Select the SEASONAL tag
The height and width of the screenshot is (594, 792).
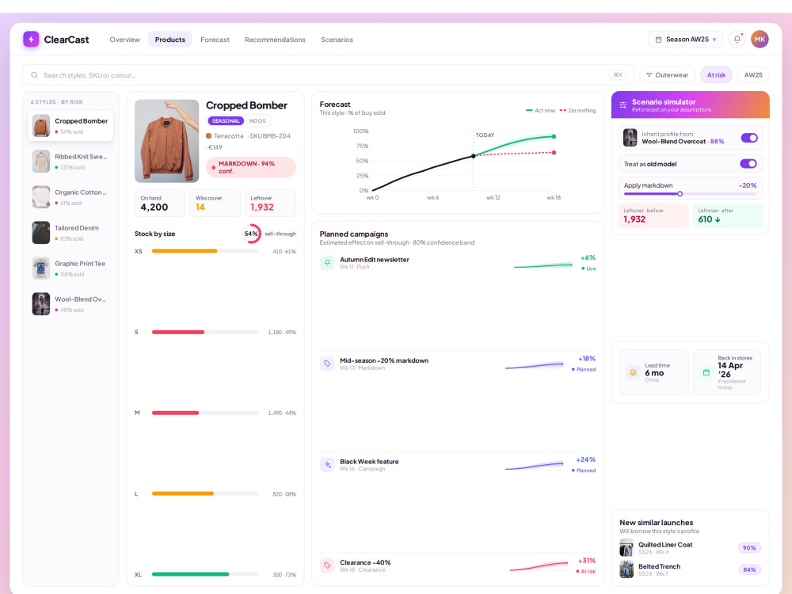point(226,120)
